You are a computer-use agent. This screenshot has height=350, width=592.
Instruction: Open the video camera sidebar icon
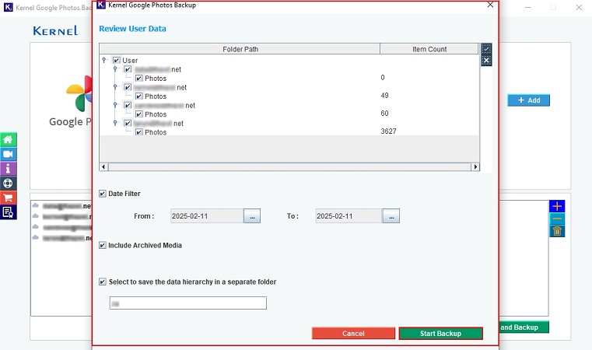(9, 154)
